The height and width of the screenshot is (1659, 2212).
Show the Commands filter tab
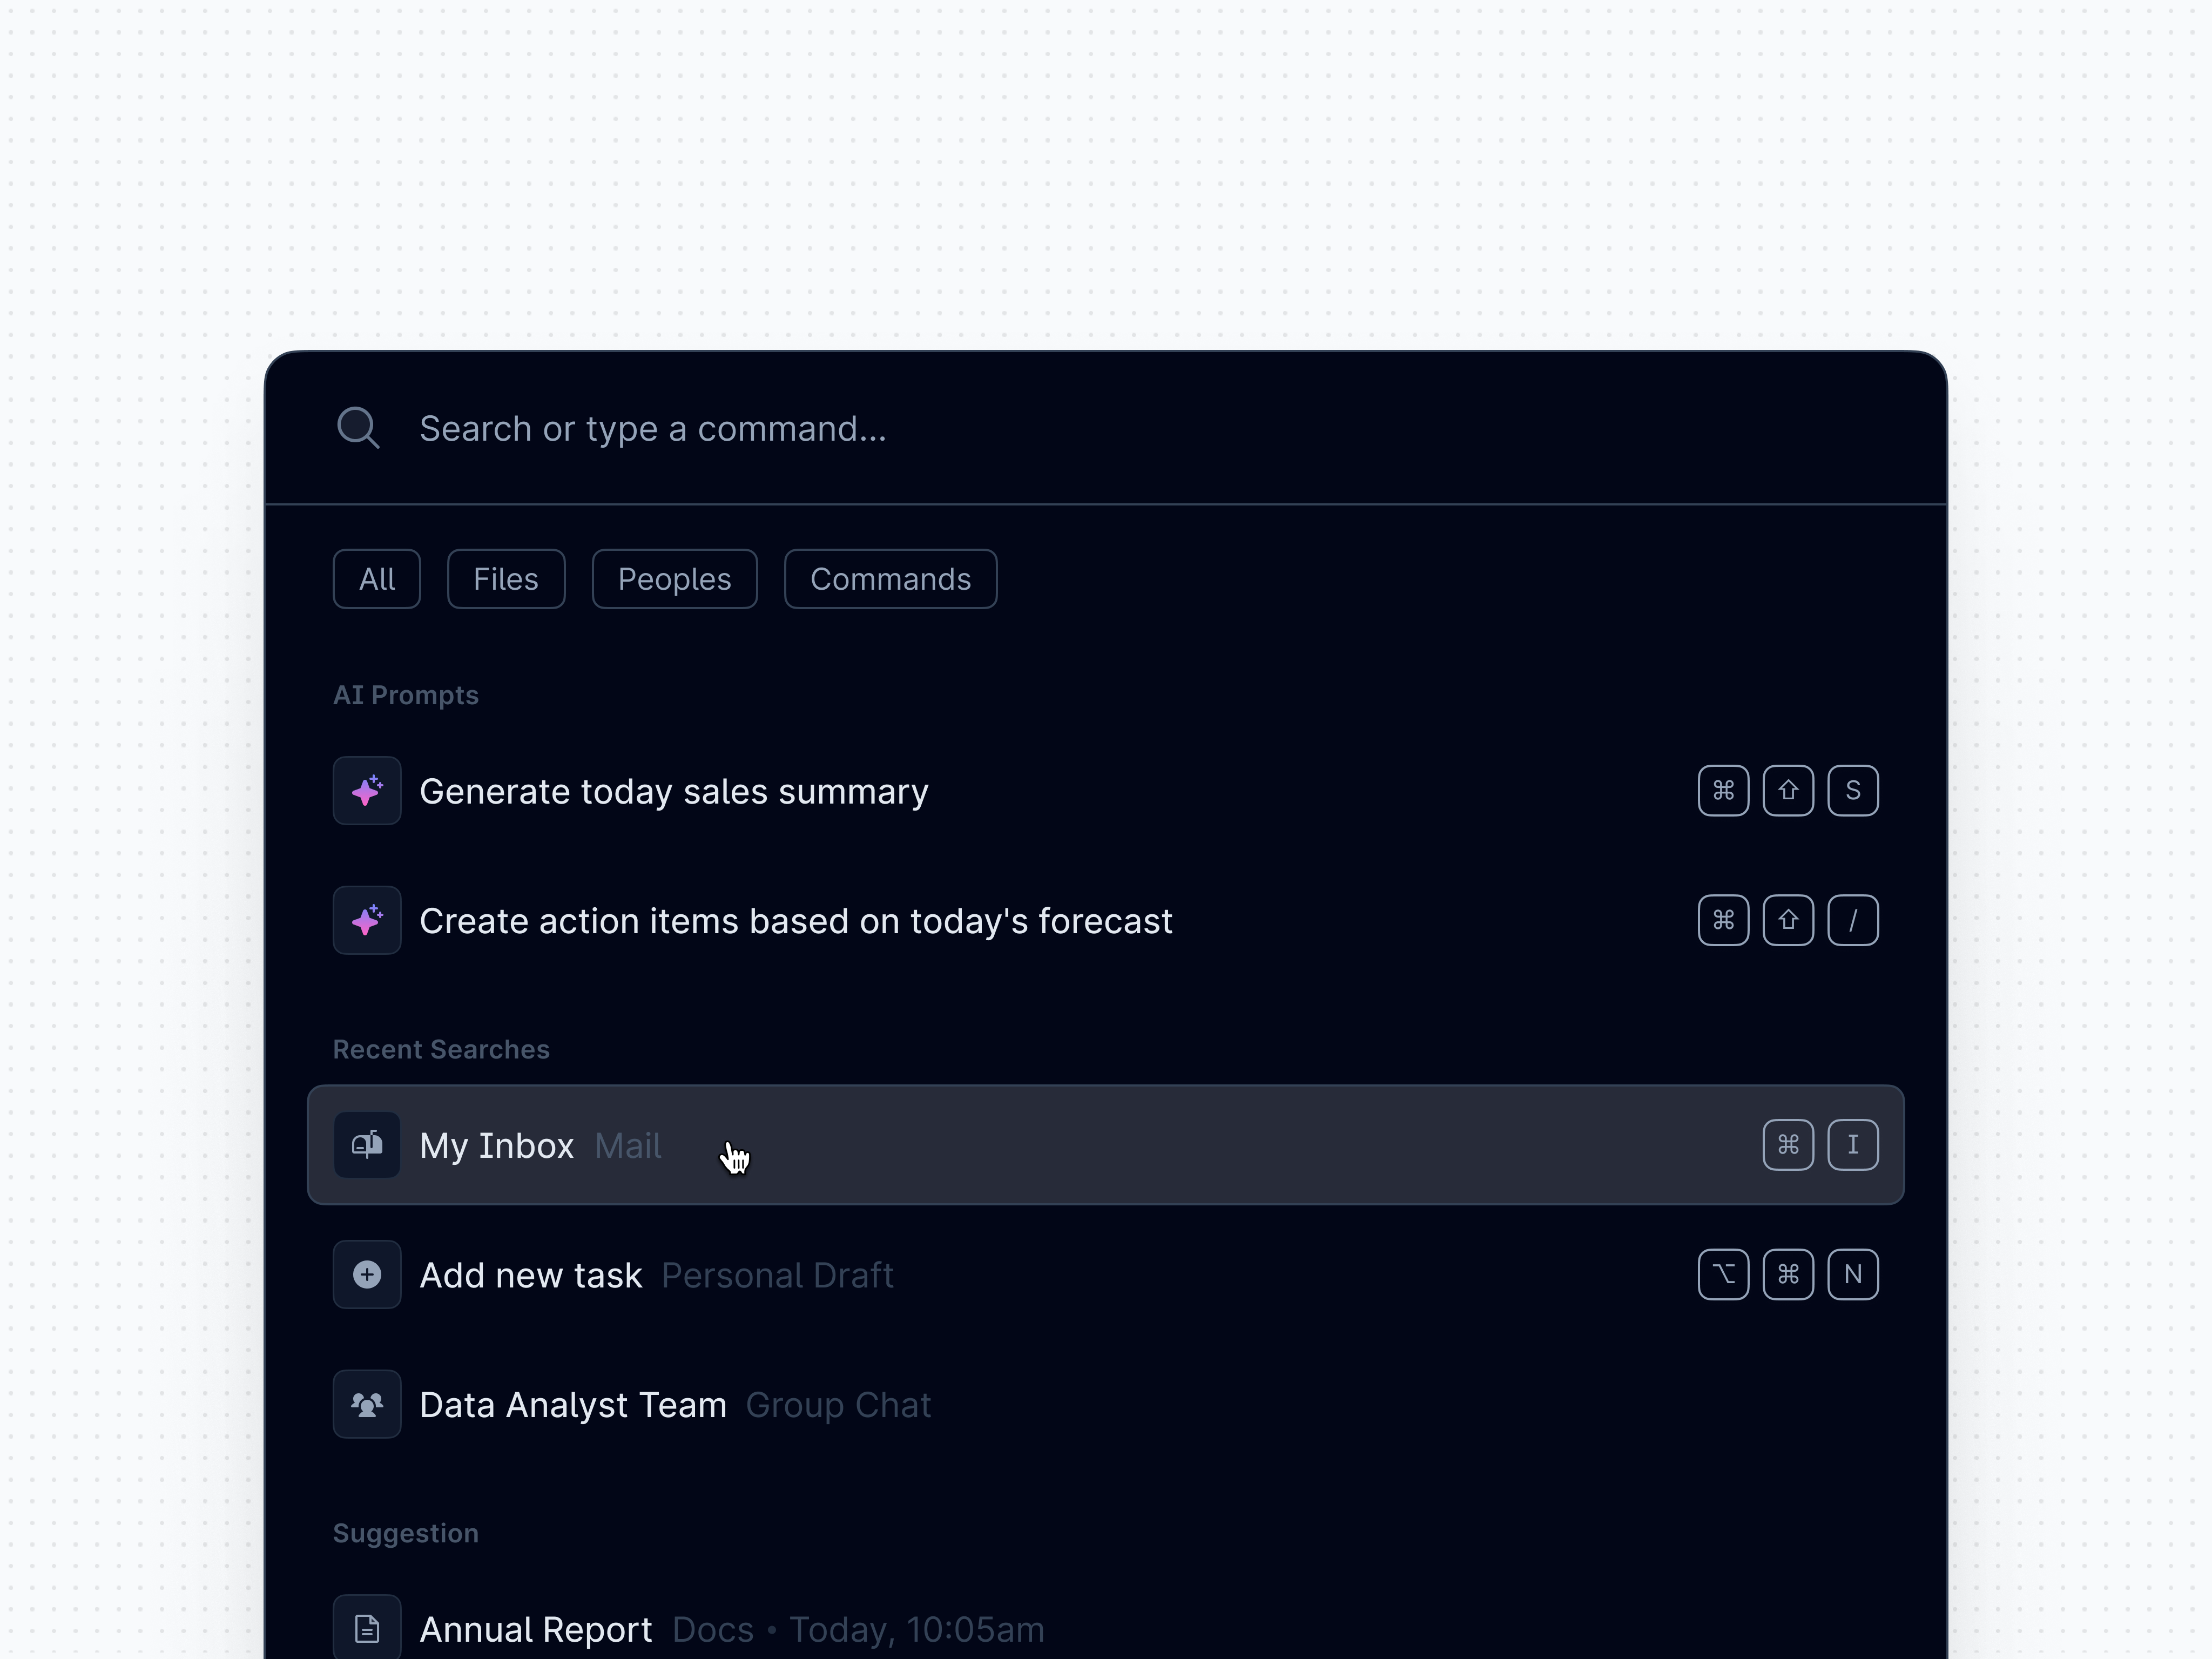coord(891,579)
